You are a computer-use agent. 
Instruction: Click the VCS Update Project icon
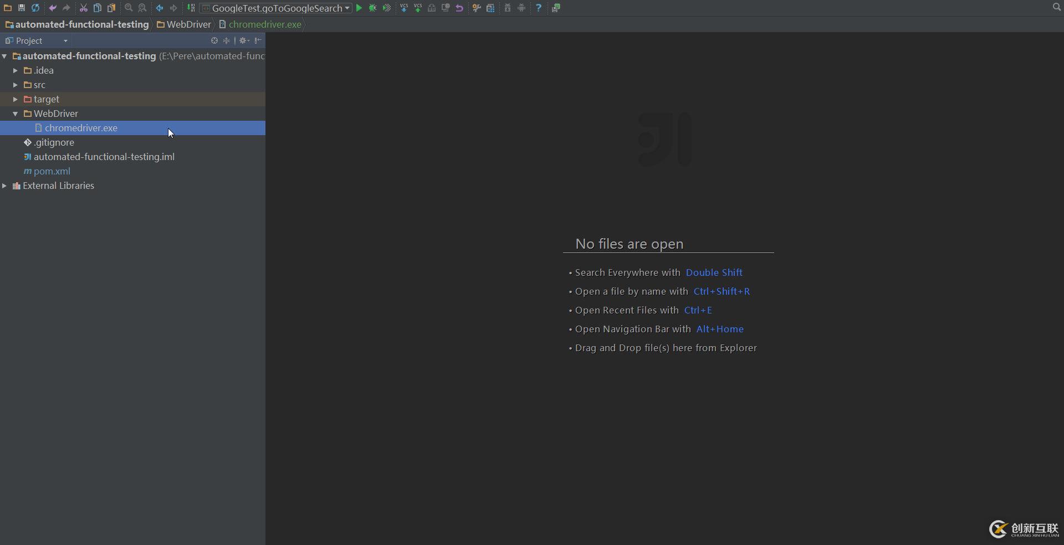pos(404,8)
